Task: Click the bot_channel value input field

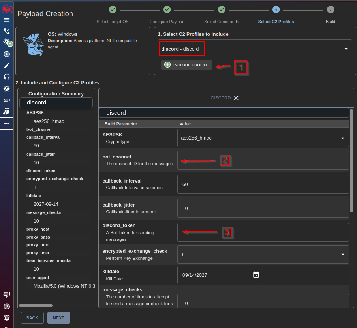Action: click(263, 160)
